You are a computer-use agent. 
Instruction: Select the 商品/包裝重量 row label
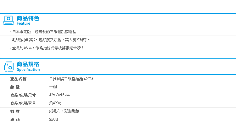[23, 103]
